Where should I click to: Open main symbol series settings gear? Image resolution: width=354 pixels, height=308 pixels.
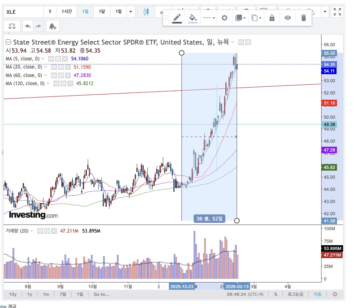coord(248,42)
